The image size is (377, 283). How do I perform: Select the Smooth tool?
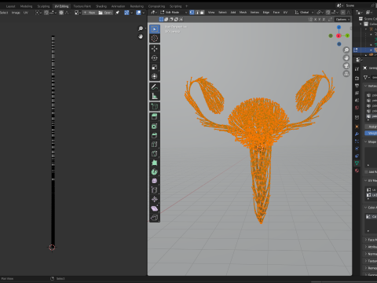[155, 181]
